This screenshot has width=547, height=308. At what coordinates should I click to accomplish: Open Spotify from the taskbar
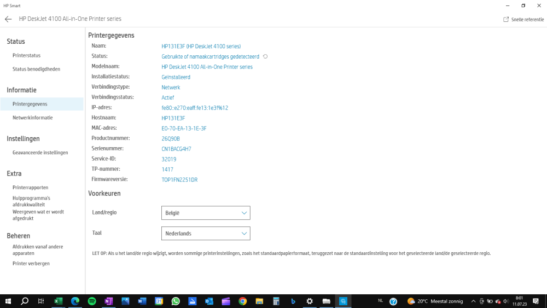(x=92, y=301)
